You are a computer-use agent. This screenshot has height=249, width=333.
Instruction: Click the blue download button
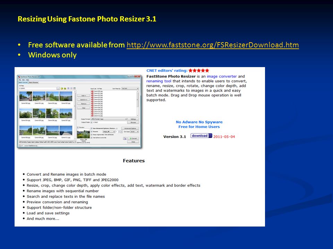(x=201, y=136)
